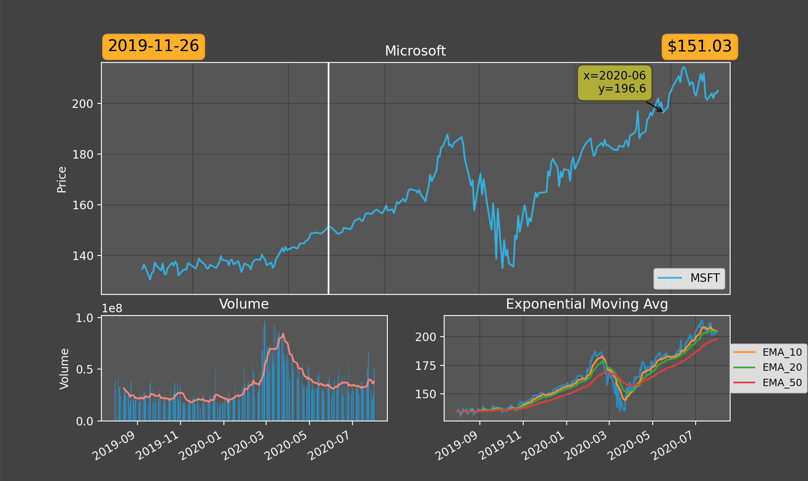Click the MSFT legend line swatch
Image resolution: width=808 pixels, height=481 pixels.
click(669, 278)
